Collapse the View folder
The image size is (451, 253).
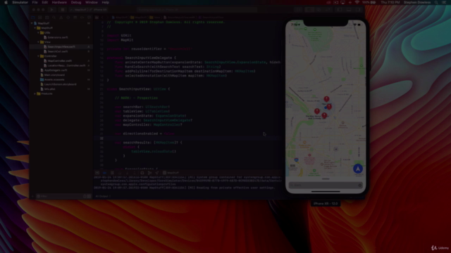coord(38,42)
